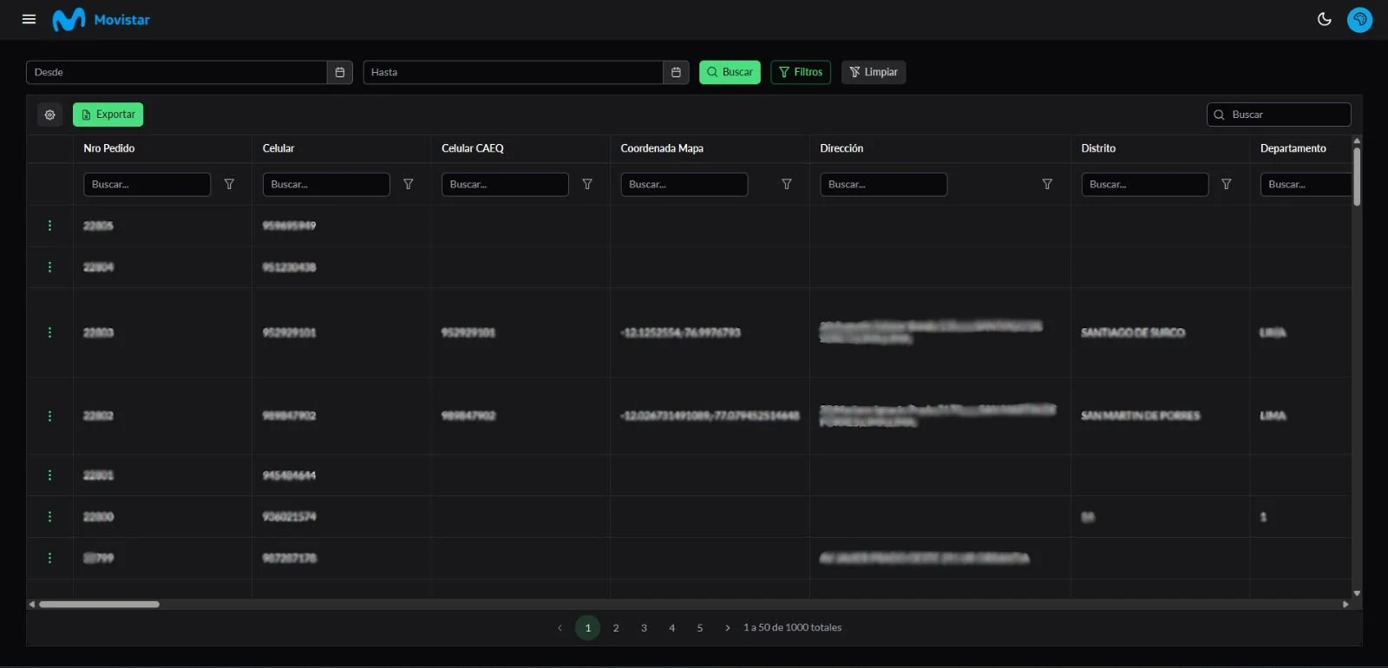Open row actions menu for seventh row

click(49, 558)
